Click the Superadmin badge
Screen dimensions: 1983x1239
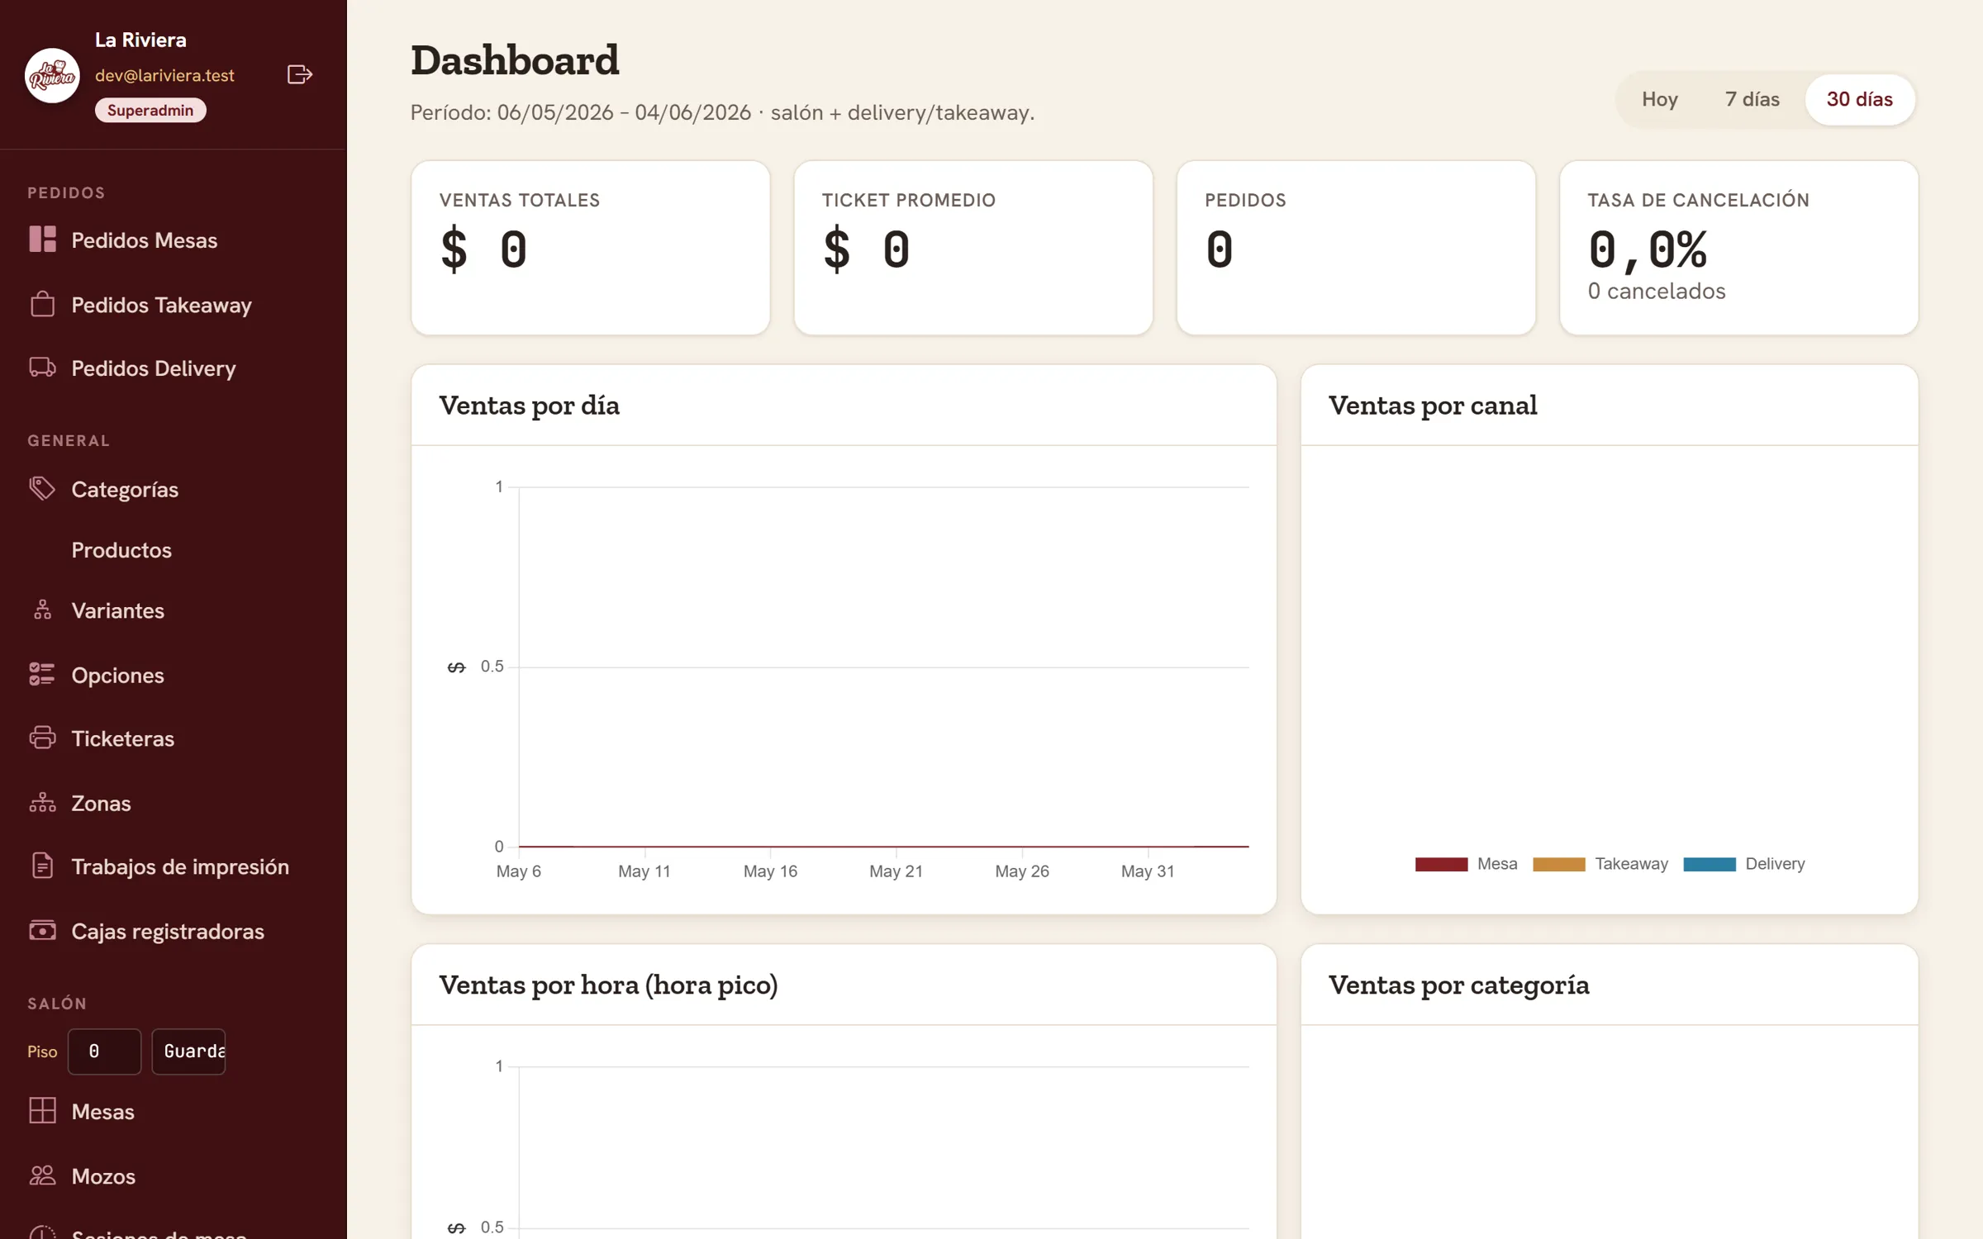point(150,110)
